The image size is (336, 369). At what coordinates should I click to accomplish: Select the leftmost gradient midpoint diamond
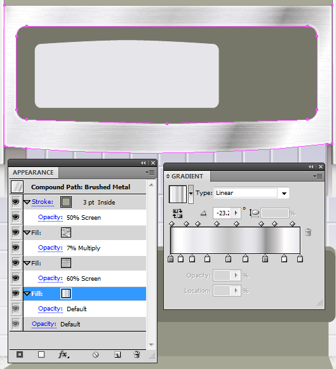[x=172, y=224]
